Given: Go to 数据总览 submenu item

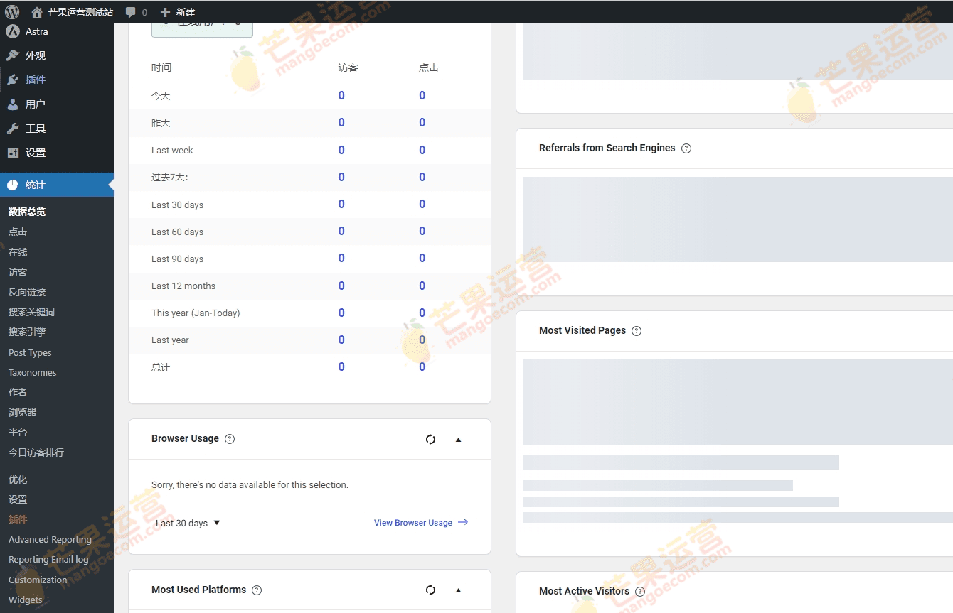Looking at the screenshot, I should click(x=27, y=212).
